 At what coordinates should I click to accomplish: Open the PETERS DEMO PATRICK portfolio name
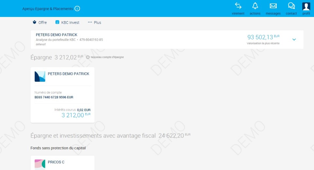click(57, 35)
